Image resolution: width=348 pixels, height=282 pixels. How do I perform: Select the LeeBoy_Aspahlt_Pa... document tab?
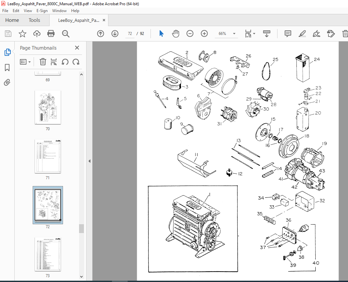click(78, 21)
